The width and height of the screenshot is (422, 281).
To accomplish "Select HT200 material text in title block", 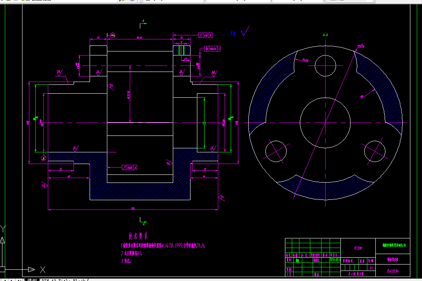I will (x=358, y=248).
